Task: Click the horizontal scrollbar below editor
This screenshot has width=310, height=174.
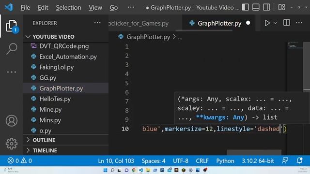Action: coord(254,152)
